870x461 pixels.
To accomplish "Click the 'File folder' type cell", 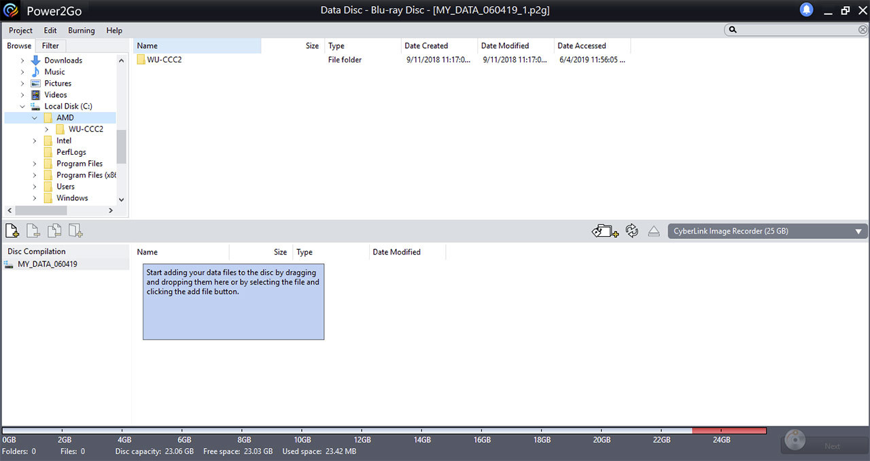I will (x=345, y=60).
